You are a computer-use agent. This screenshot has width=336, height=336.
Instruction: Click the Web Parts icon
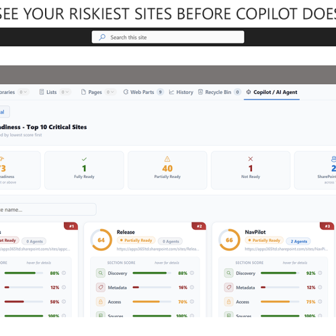pos(126,92)
